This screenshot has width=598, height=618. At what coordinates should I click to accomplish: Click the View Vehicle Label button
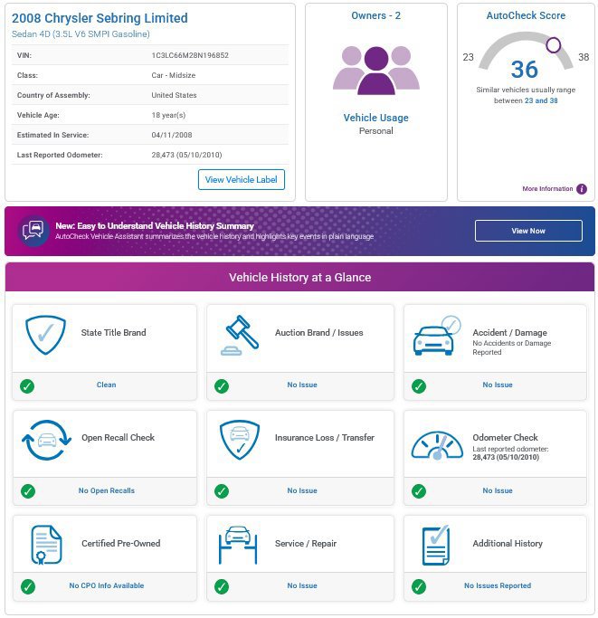click(242, 180)
